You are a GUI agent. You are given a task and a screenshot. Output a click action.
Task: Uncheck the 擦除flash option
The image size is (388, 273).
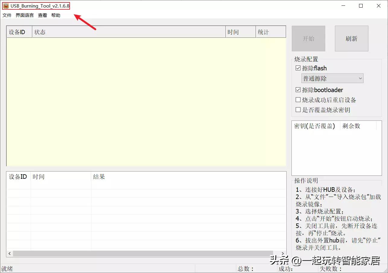pyautogui.click(x=298, y=68)
